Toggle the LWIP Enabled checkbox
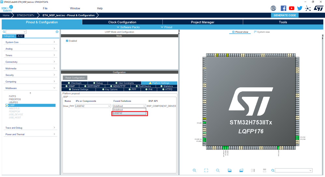 (x=67, y=41)
